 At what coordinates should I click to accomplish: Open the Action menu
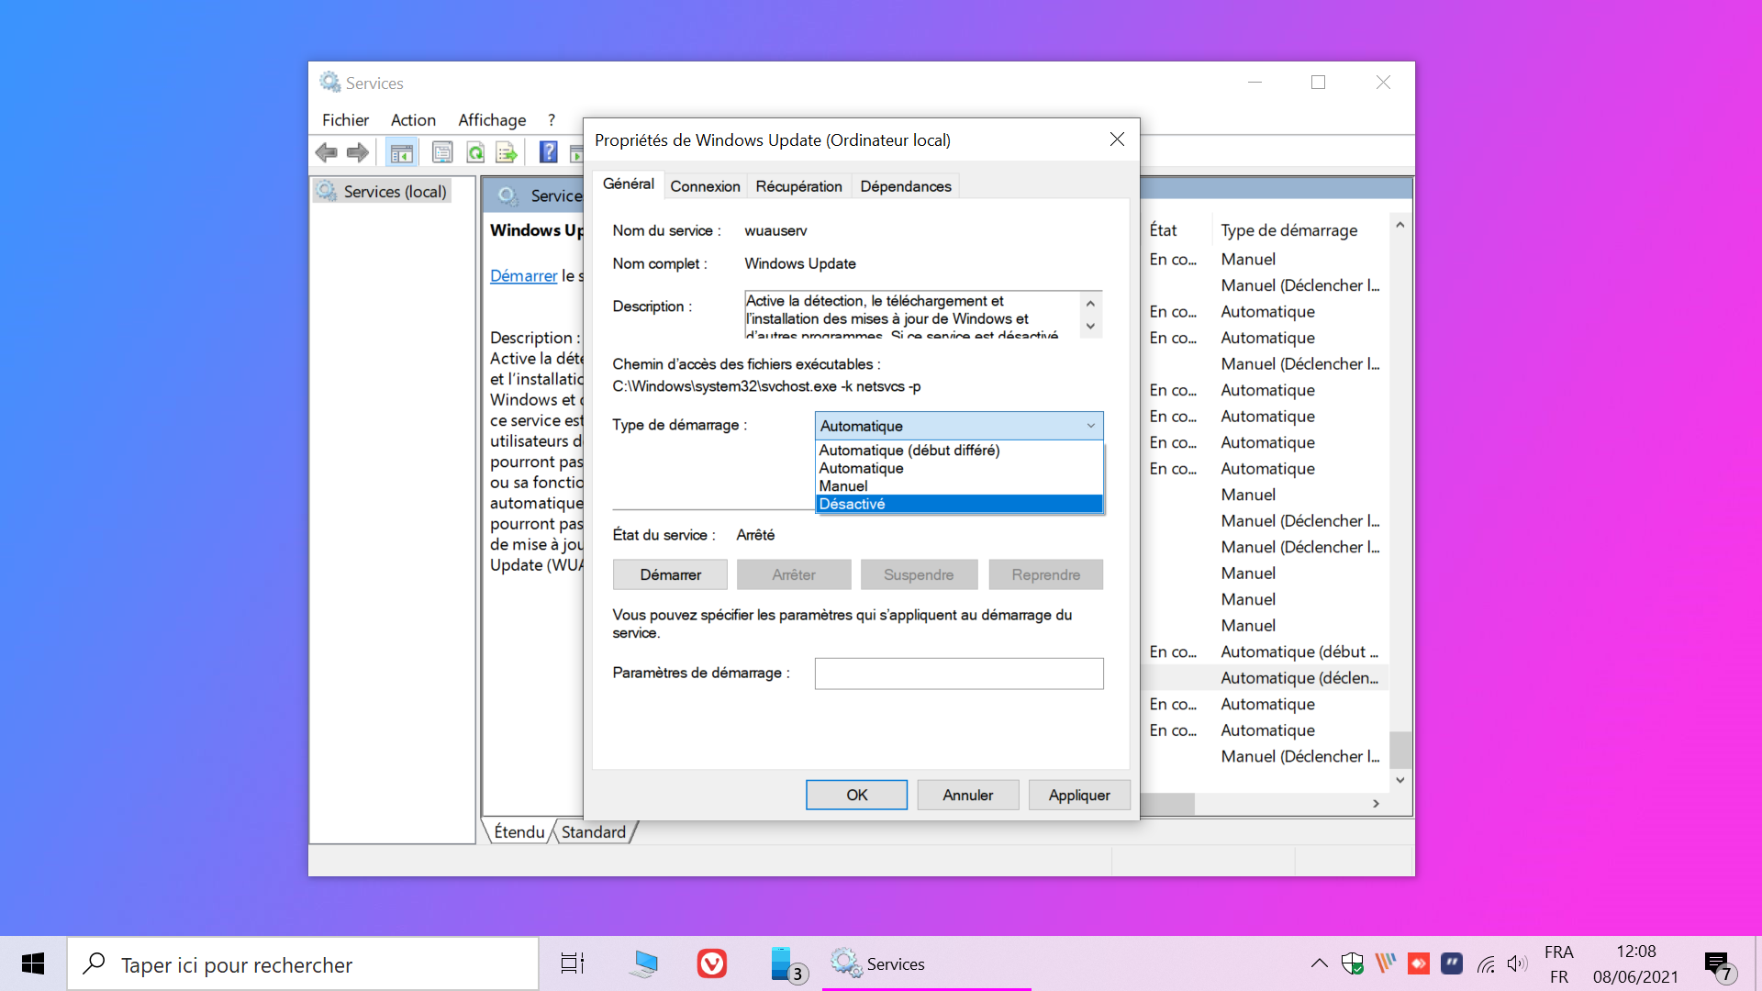pos(413,120)
